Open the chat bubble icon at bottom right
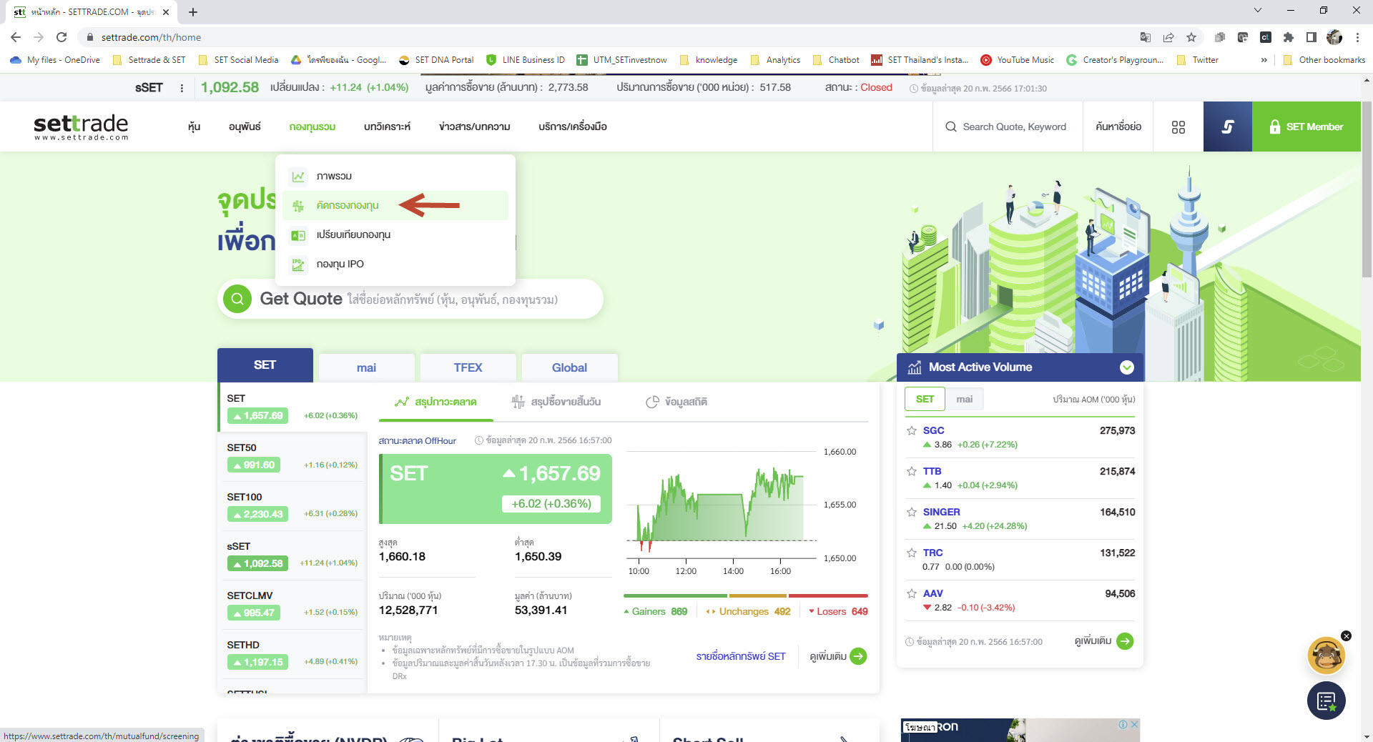 [1326, 701]
